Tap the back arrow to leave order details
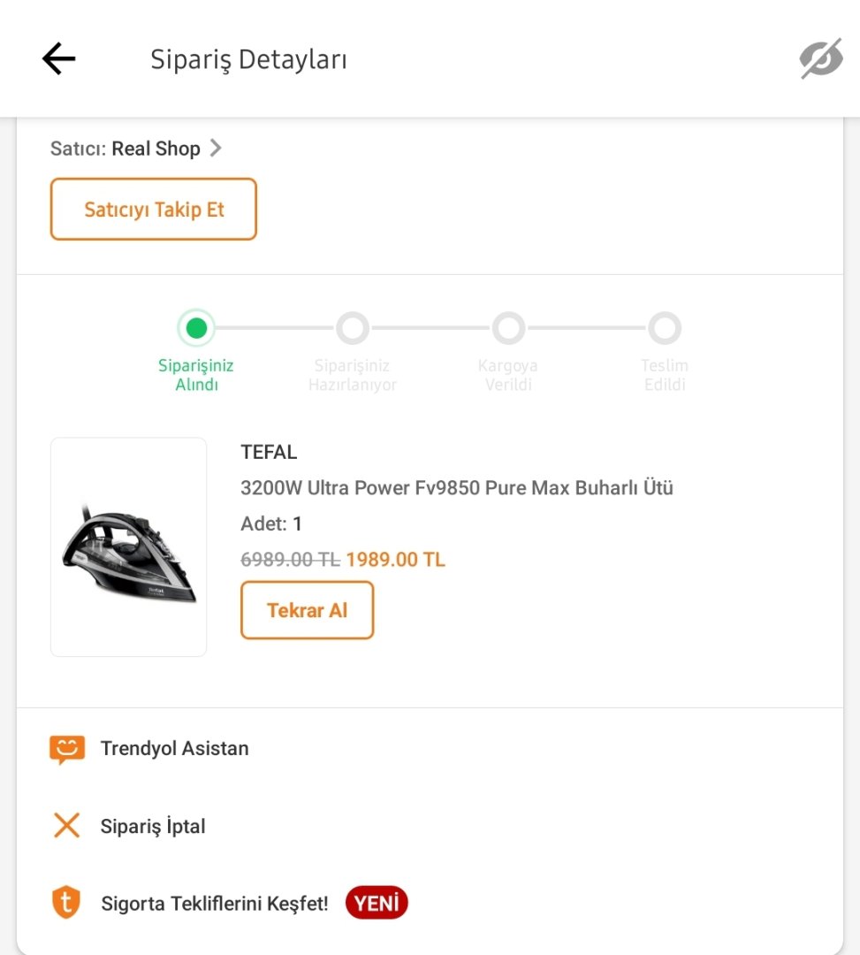This screenshot has height=955, width=860. (x=57, y=58)
